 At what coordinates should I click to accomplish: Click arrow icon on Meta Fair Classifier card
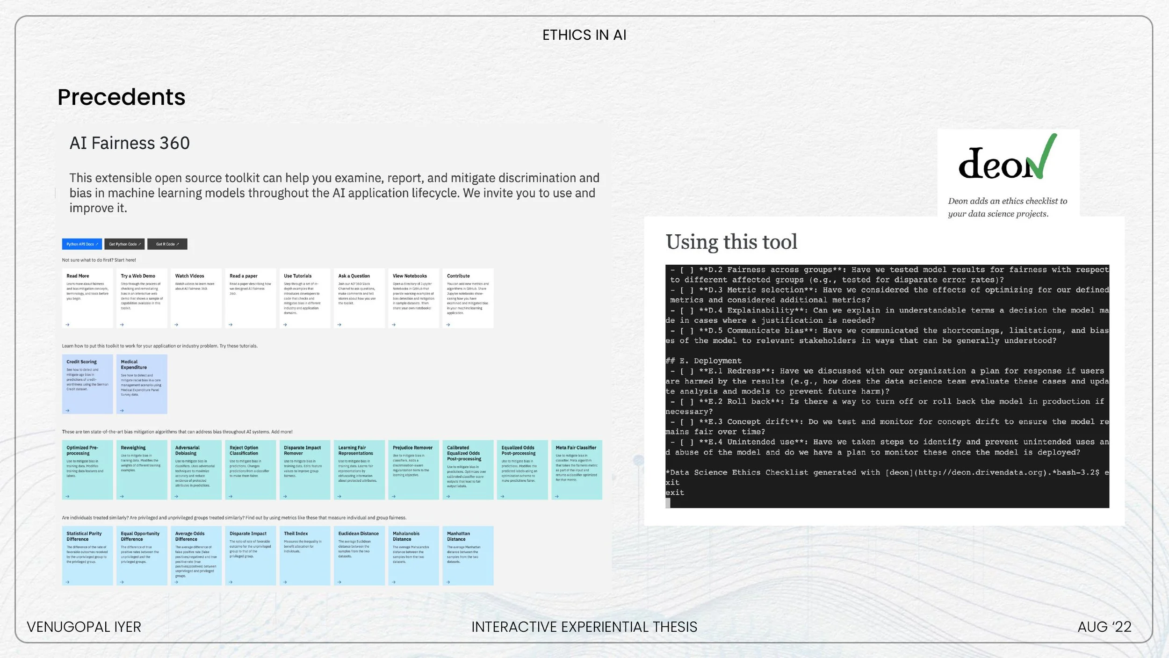click(x=556, y=496)
